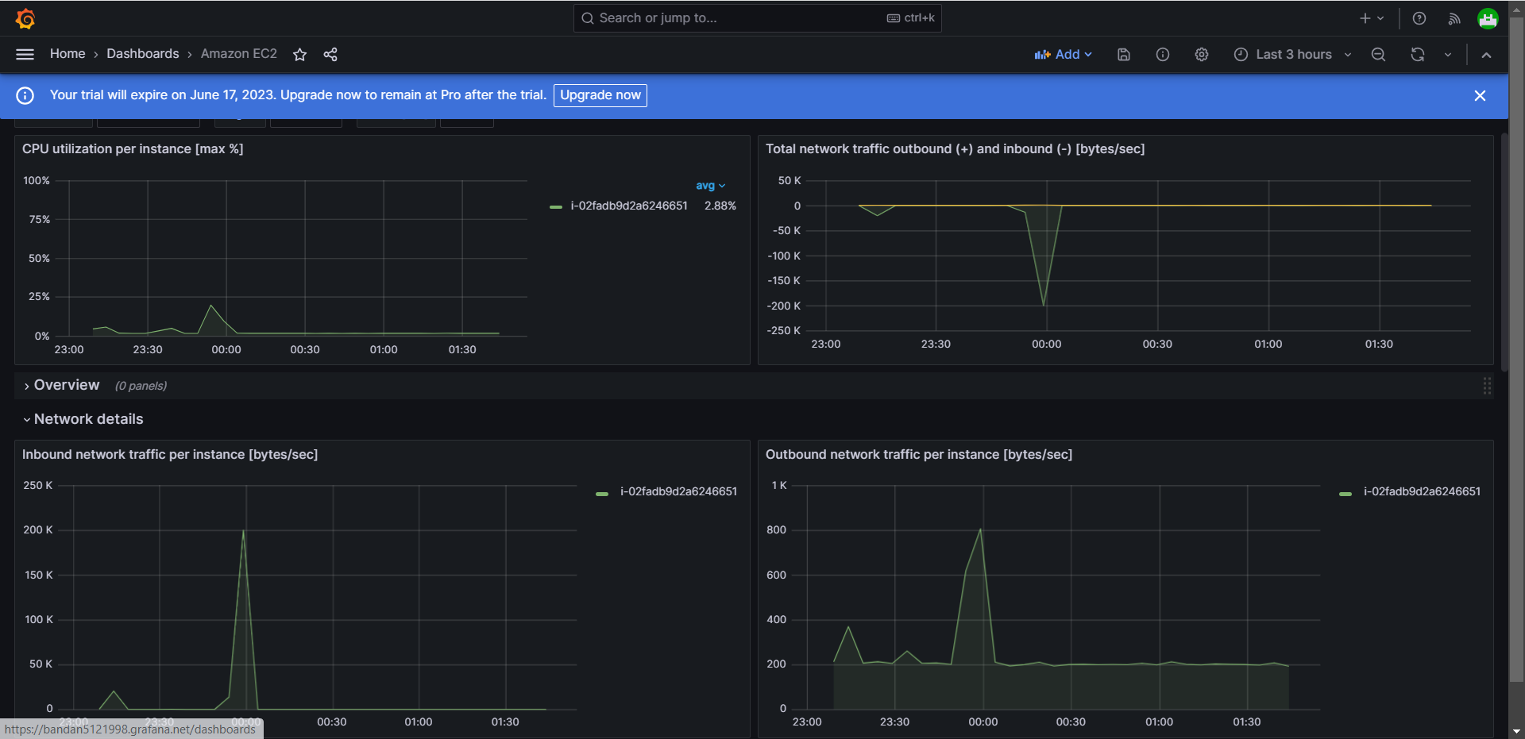The image size is (1525, 739).
Task: Go to Dashboards breadcrumb
Action: 143,54
